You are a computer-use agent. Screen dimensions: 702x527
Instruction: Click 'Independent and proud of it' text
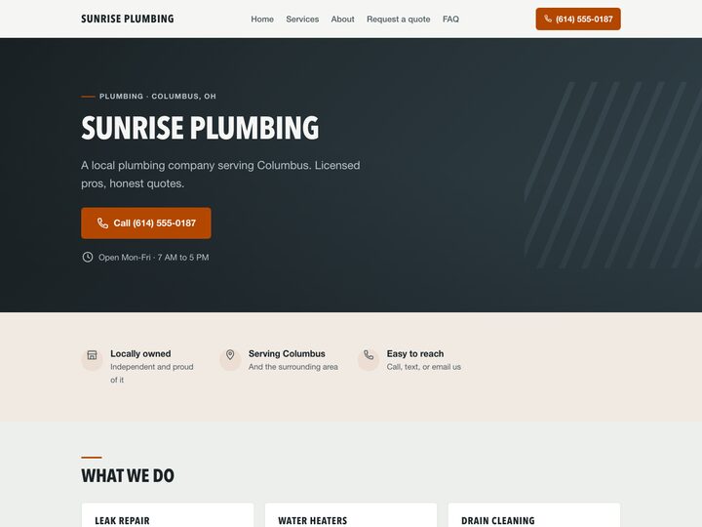[152, 373]
